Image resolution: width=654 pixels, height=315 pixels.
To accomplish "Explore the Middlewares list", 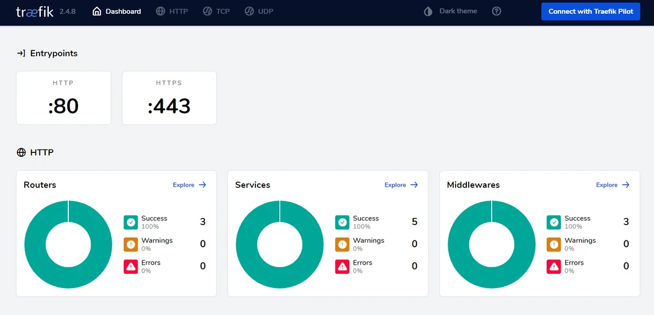I will [613, 185].
